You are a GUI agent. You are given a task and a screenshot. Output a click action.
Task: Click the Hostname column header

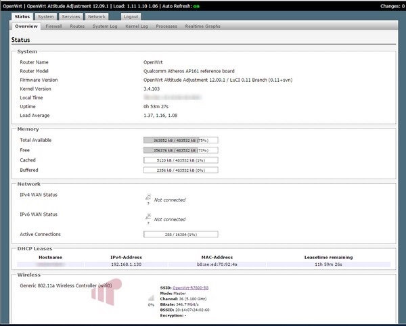tap(50, 258)
